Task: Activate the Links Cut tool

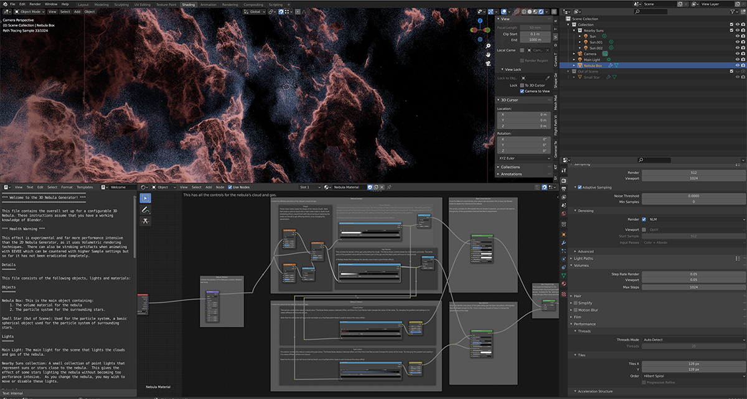Action: click(x=145, y=222)
